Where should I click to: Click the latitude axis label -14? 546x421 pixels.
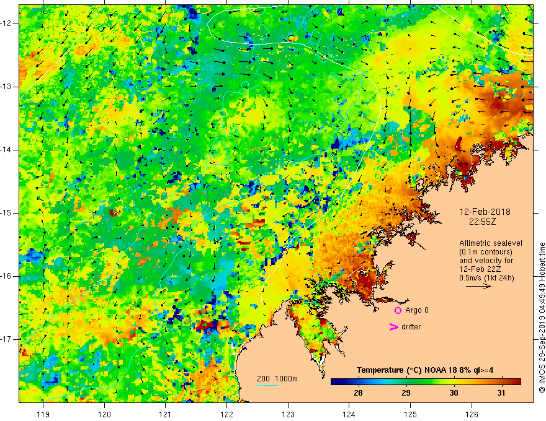point(7,150)
